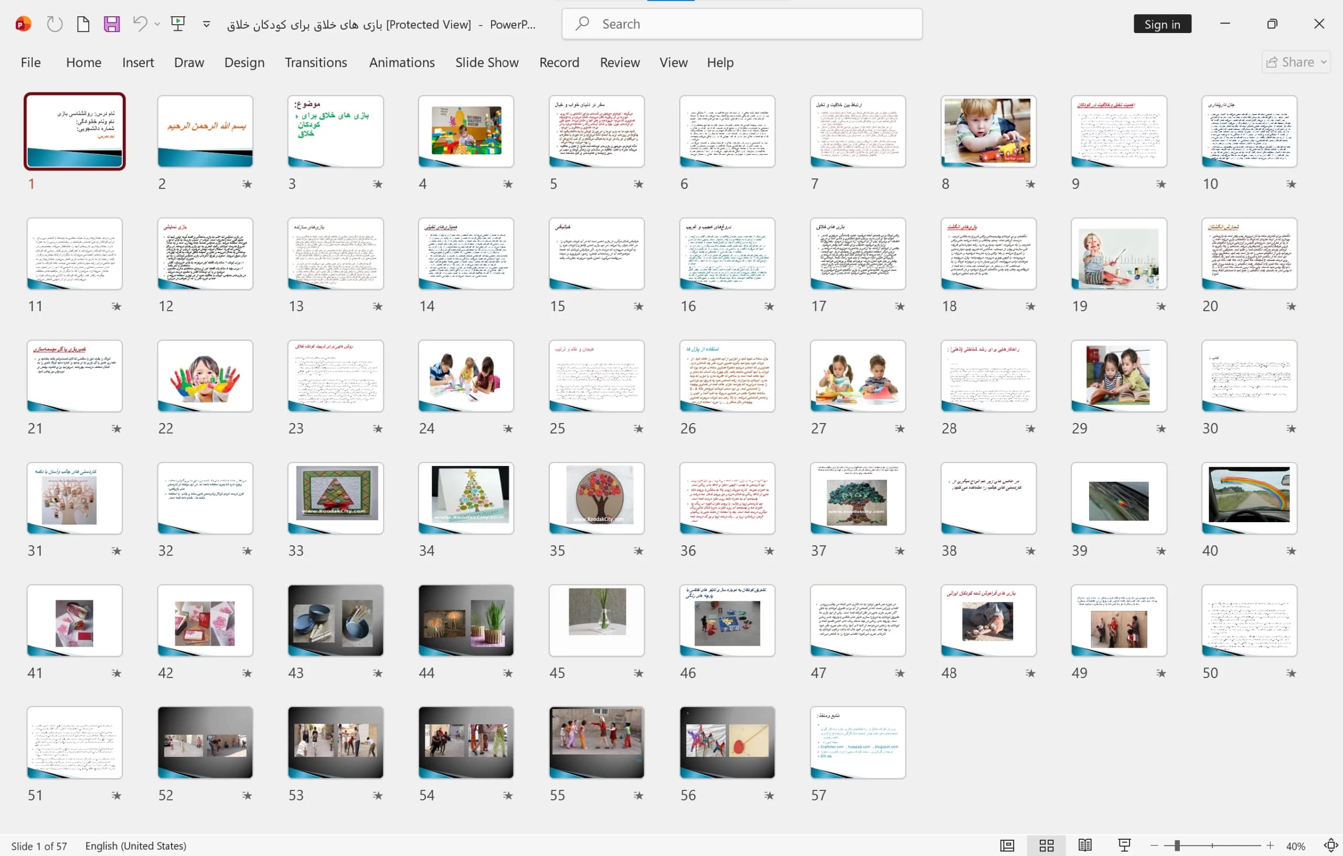1343x856 pixels.
Task: Click the transition star under slide 31
Action: pos(116,551)
